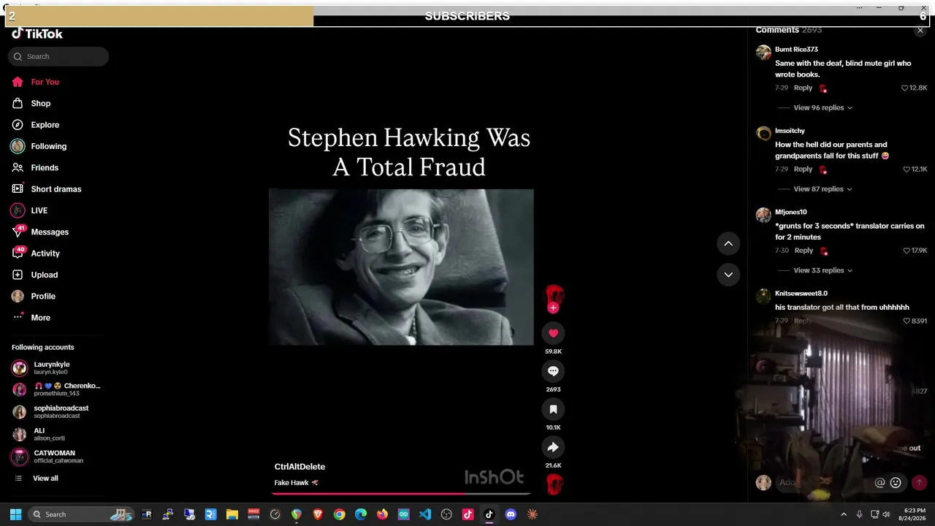This screenshot has width=935, height=526.
Task: Go to the previous video
Action: pos(728,243)
